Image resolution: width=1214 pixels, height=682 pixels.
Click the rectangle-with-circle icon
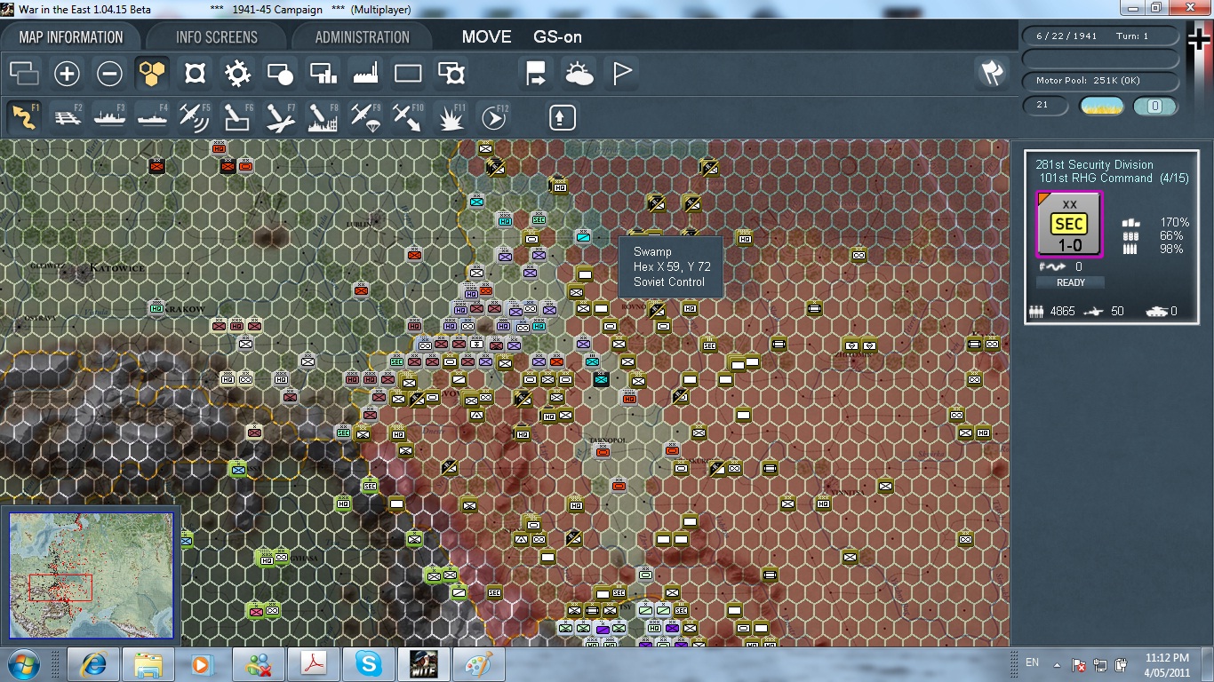(281, 74)
